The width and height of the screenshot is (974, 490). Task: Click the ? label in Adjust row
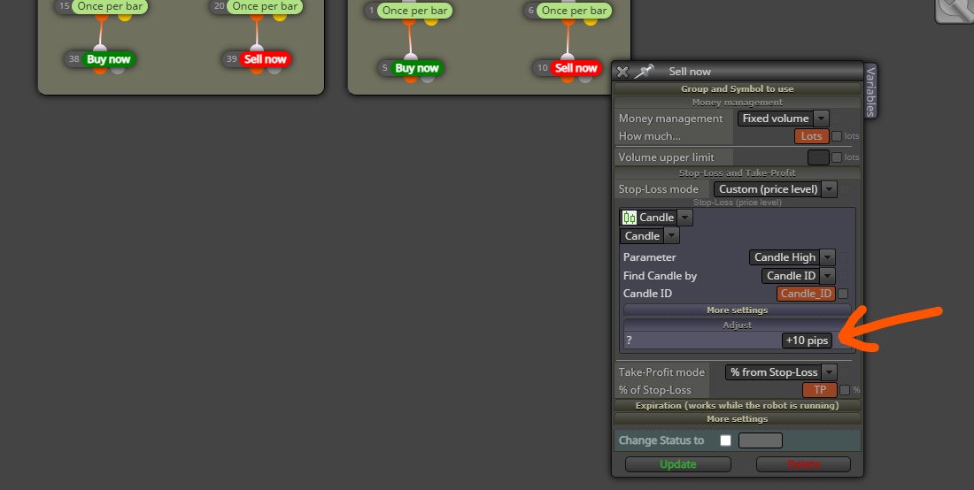click(x=630, y=341)
